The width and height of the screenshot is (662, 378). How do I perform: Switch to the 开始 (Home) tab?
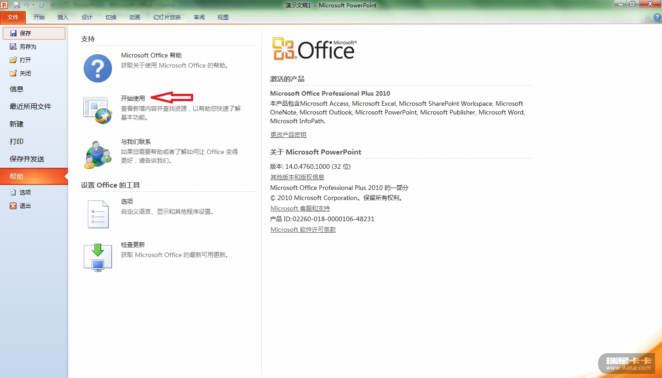click(39, 17)
